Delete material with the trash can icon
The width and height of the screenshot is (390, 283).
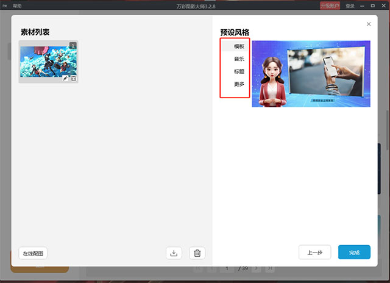[x=197, y=253]
